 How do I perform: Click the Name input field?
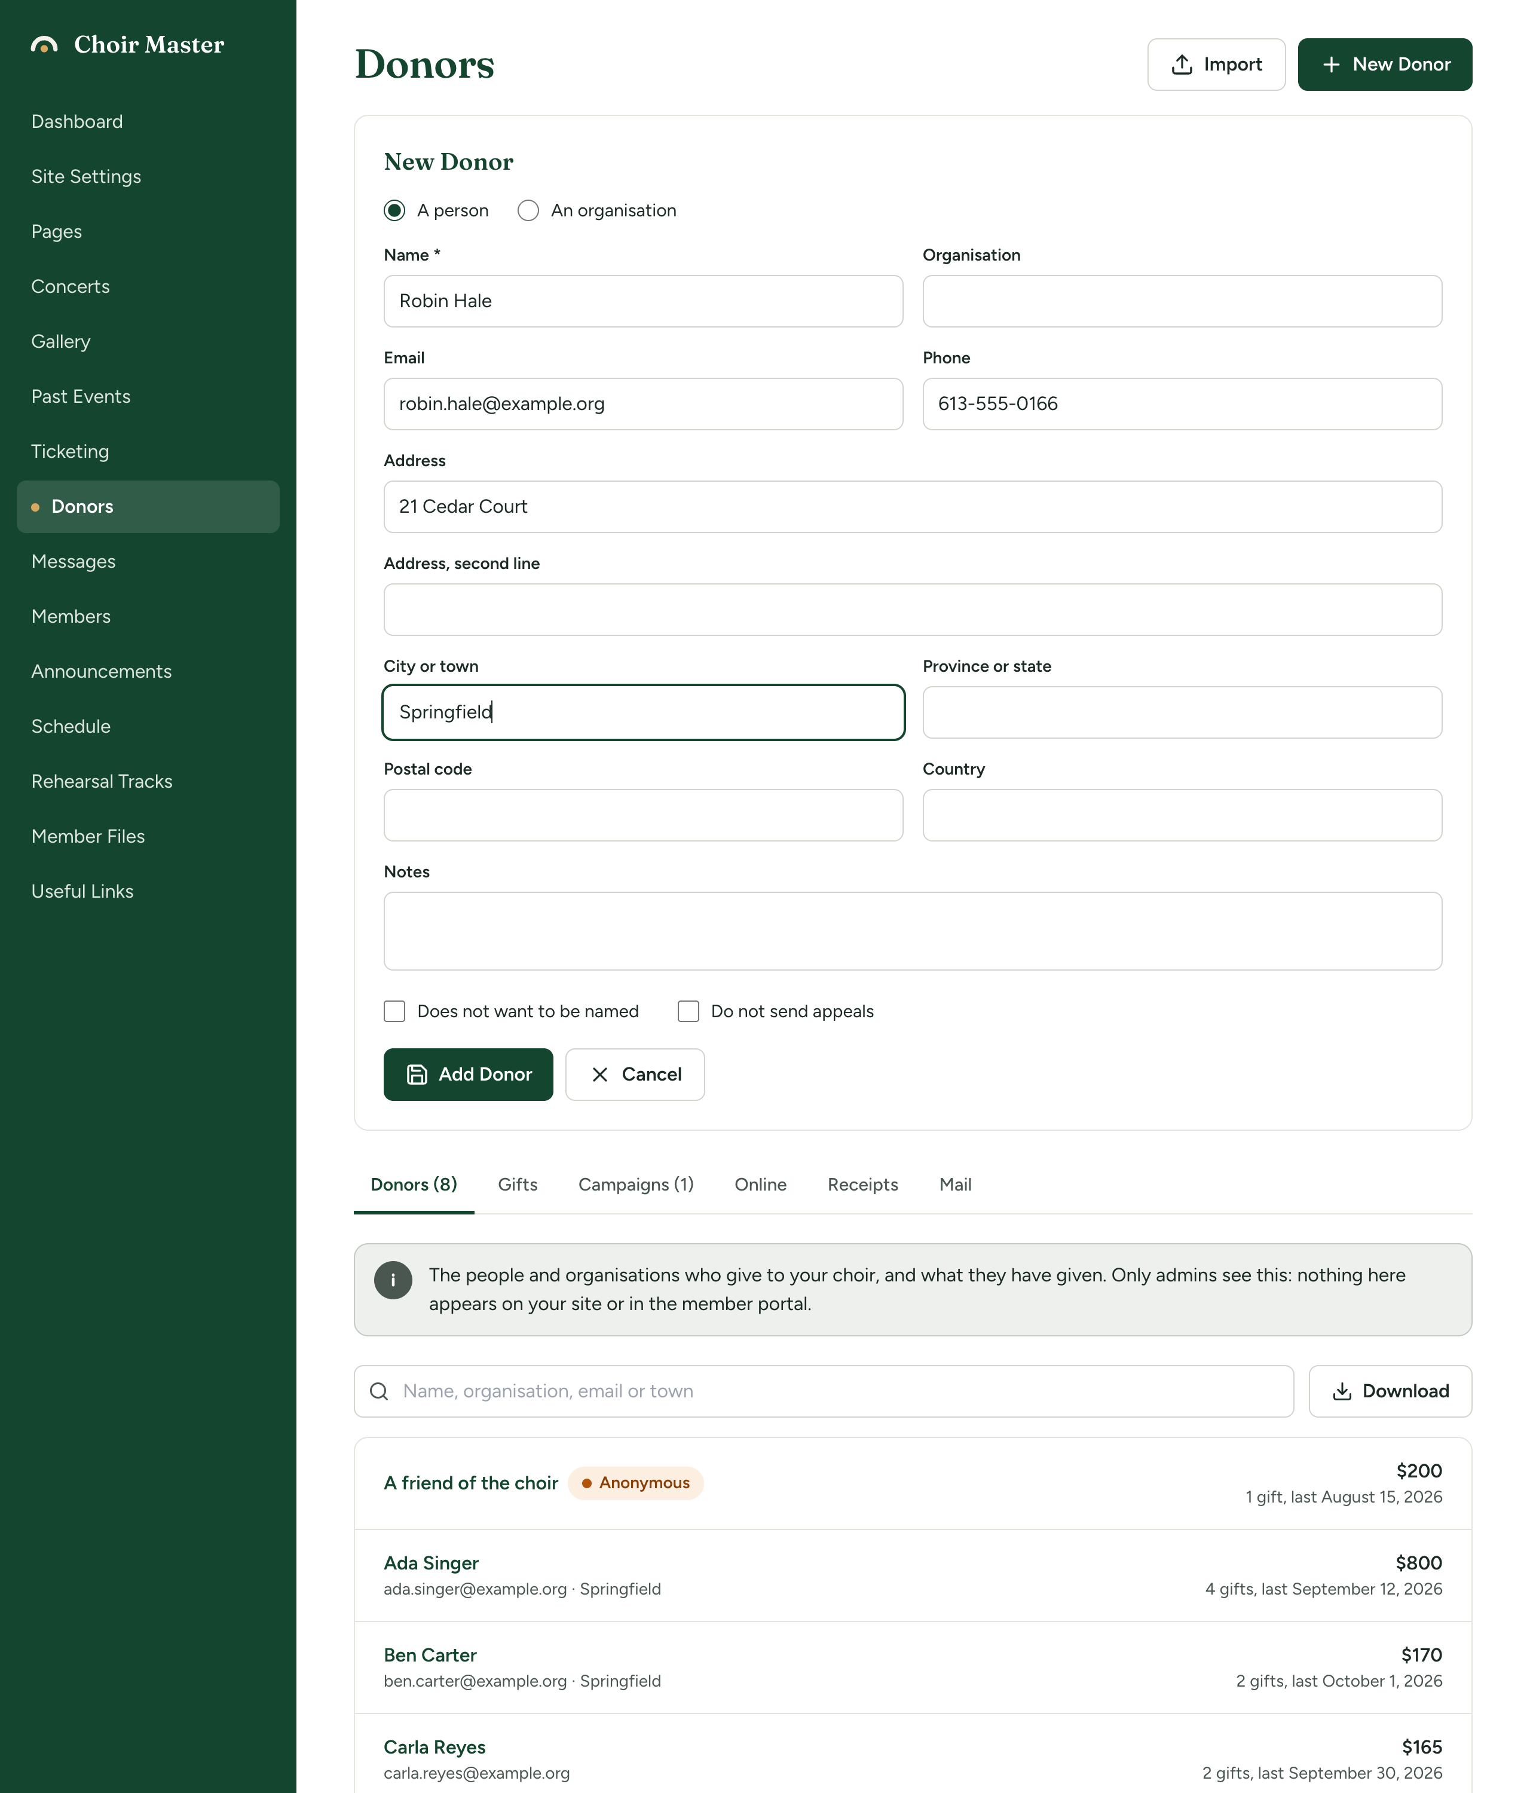[x=643, y=301]
